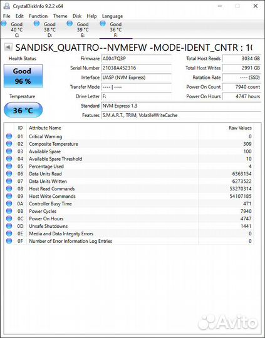265x338 pixels.
Task: Click raw value 6273522 for Data Units Written
Action: (x=242, y=182)
